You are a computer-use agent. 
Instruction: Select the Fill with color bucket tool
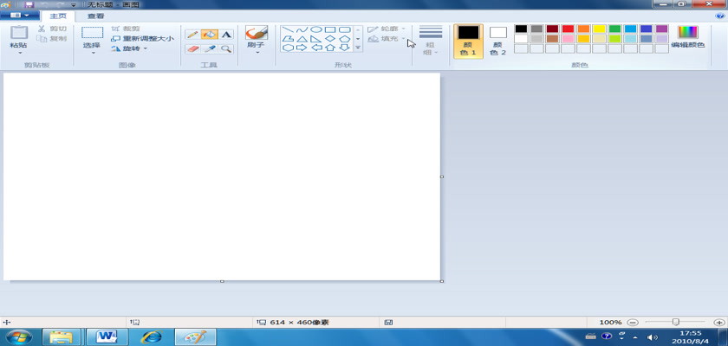(209, 35)
